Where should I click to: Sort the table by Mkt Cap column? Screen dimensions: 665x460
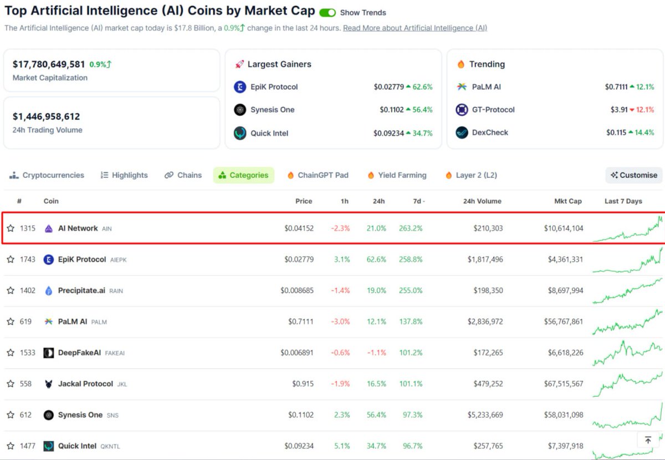568,201
